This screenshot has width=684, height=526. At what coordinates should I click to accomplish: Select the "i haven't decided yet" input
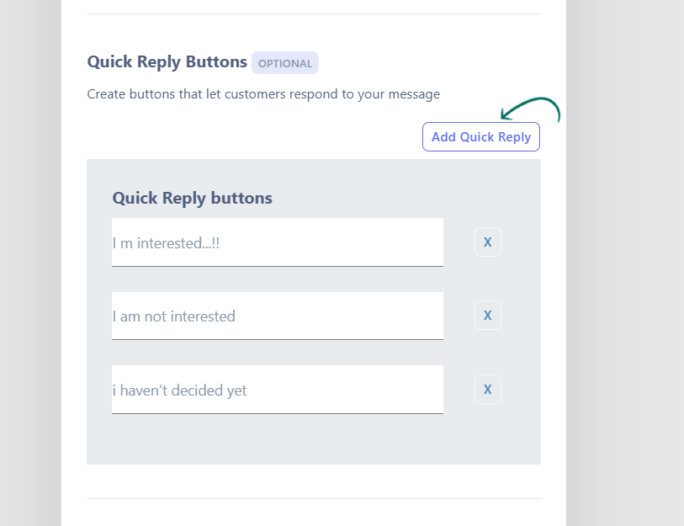click(x=277, y=390)
